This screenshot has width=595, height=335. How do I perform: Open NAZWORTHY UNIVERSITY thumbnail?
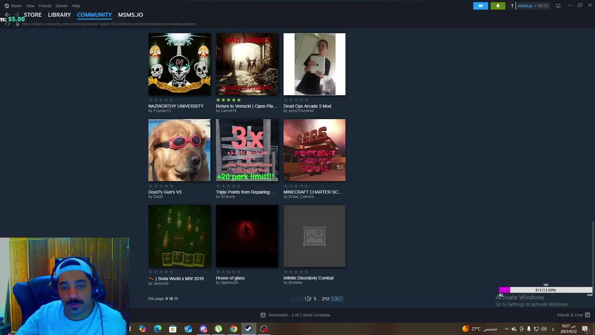point(179,64)
